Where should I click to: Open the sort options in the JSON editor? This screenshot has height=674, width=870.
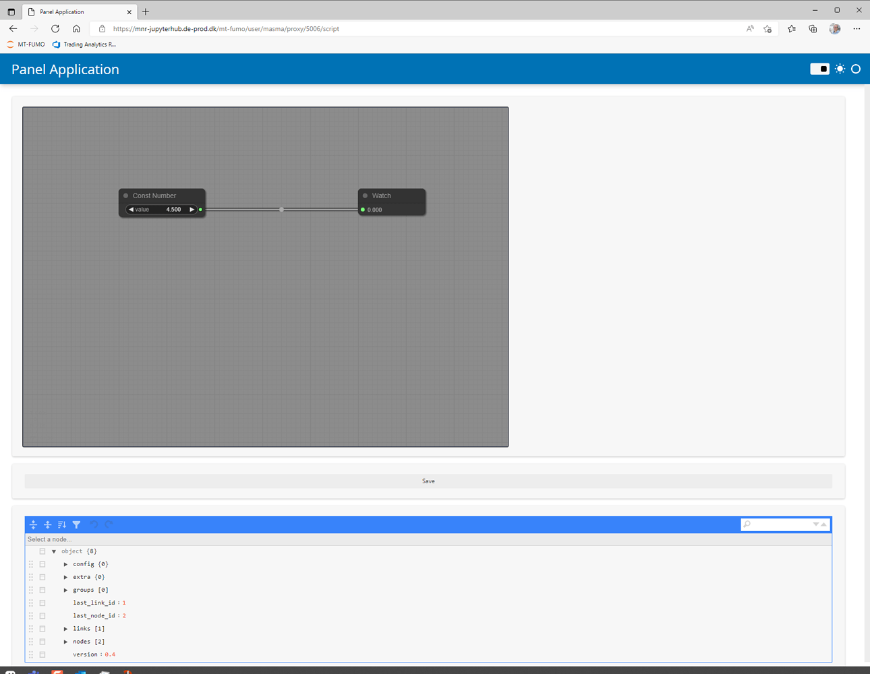[x=61, y=524]
